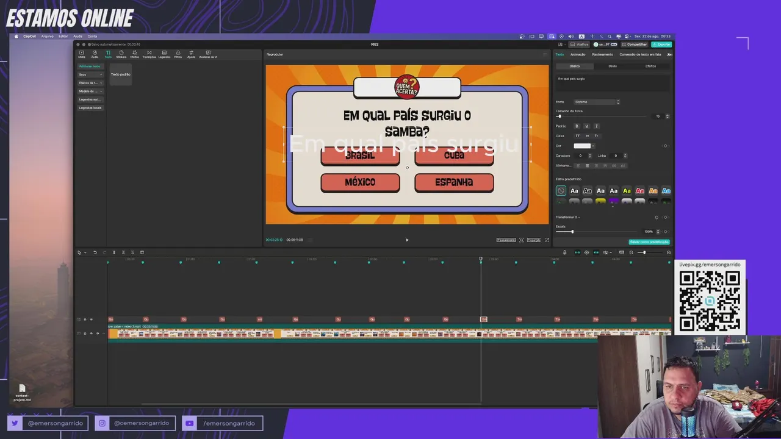Viewport: 781px width, 439px height.
Task: Select the no-preset style icon
Action: pyautogui.click(x=561, y=191)
